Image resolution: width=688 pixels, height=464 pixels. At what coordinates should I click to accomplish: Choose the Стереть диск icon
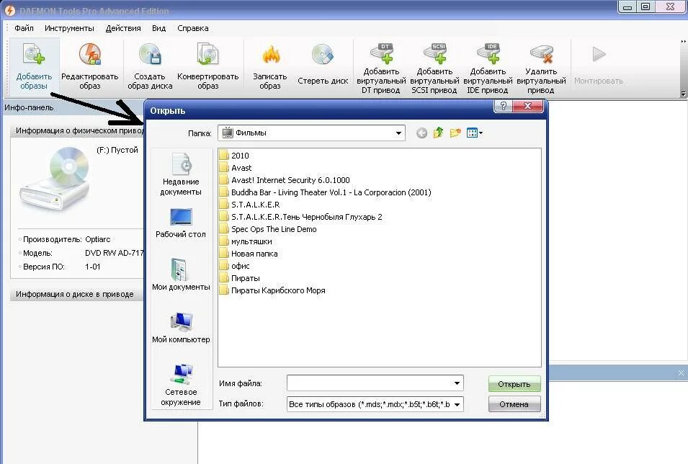click(323, 55)
